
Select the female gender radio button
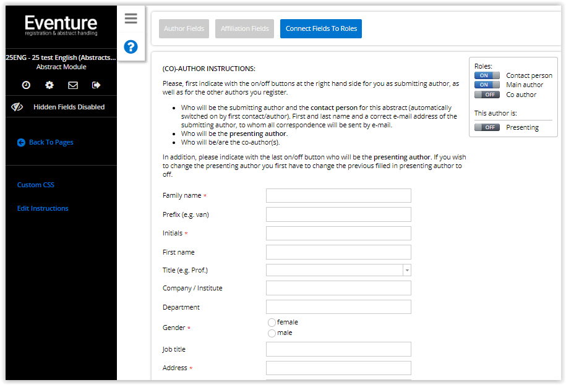[x=272, y=323]
